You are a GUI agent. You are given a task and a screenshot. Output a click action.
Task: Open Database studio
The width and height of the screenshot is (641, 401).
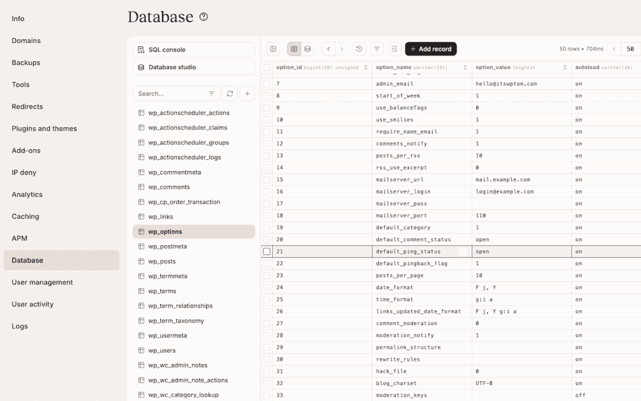pyautogui.click(x=193, y=67)
